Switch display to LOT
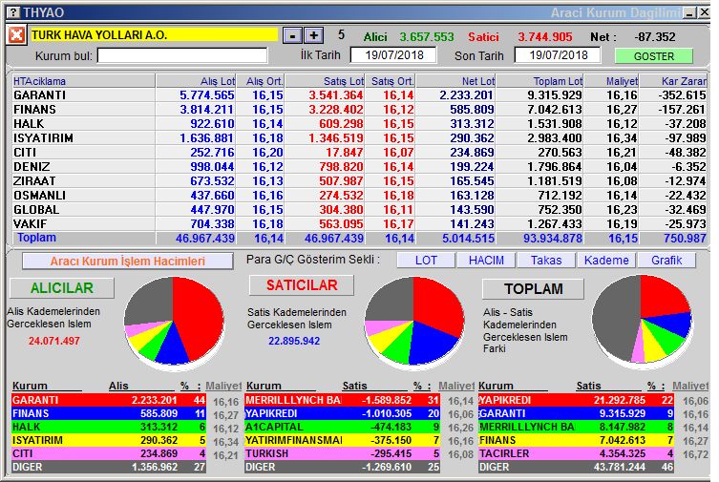The image size is (719, 482). coord(426,261)
